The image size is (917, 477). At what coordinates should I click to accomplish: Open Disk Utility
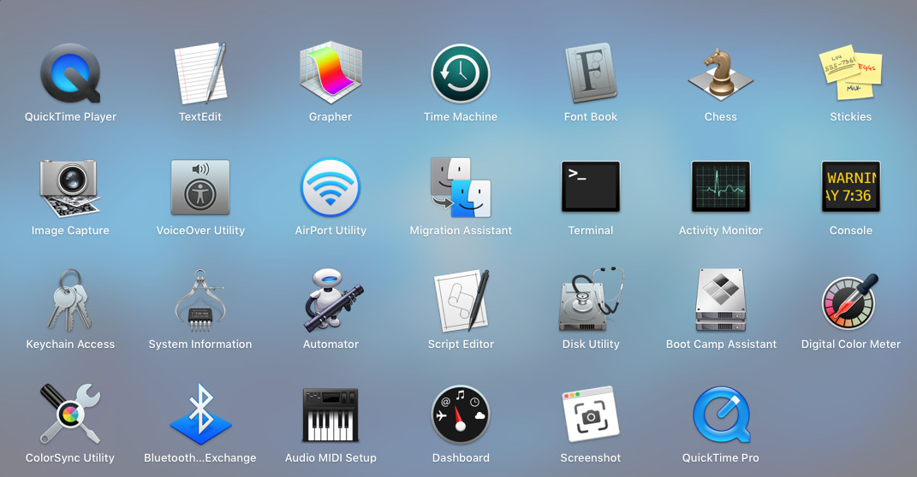tap(591, 301)
